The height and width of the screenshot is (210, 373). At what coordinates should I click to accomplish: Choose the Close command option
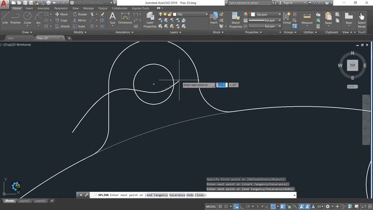(x=199, y=195)
